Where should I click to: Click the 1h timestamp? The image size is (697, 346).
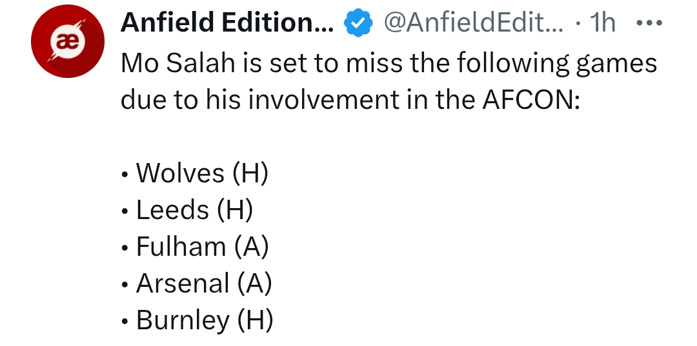602,22
